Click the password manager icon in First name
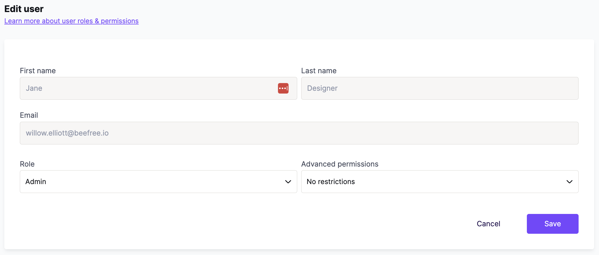 (283, 88)
